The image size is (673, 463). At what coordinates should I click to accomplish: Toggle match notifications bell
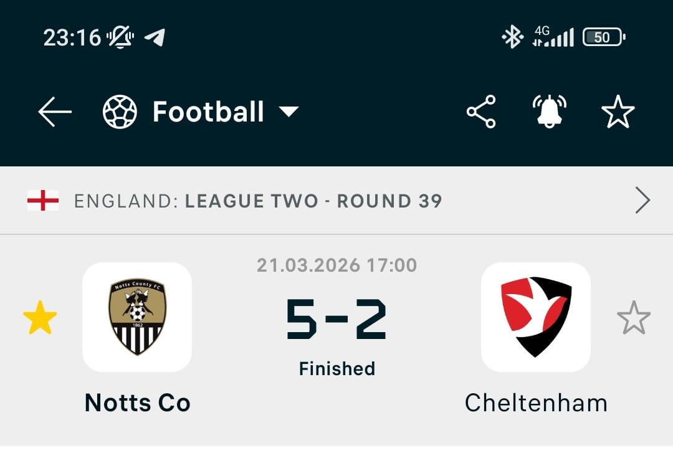coord(549,112)
